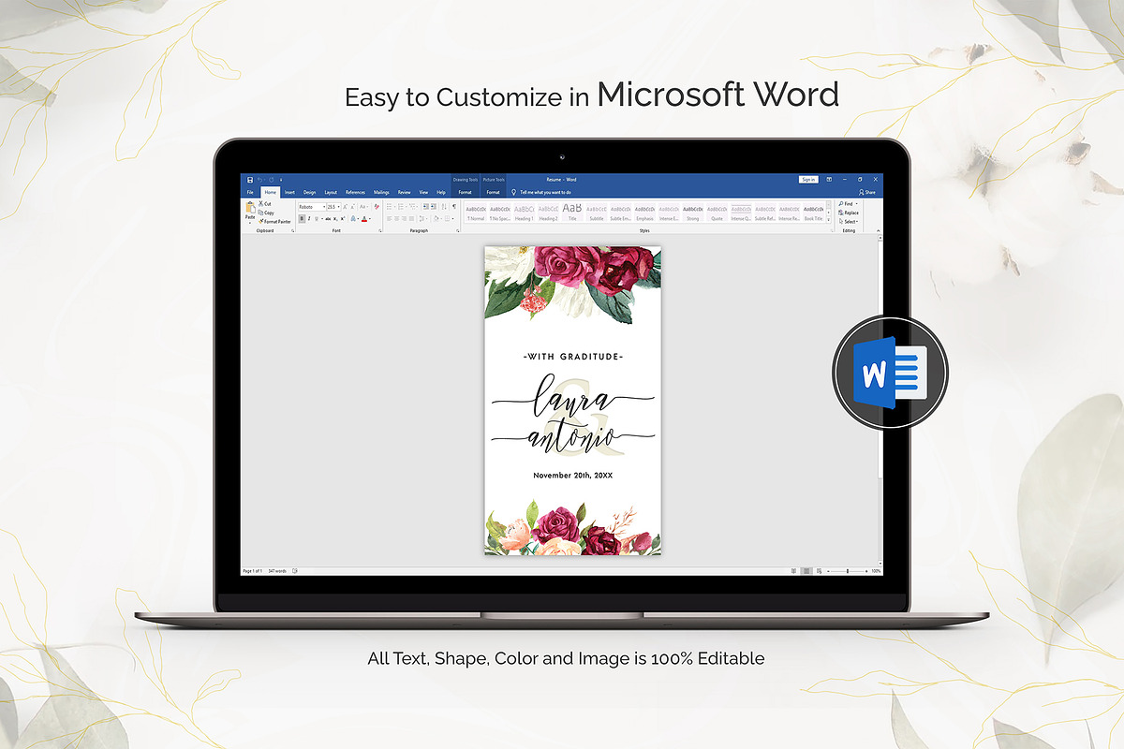The height and width of the screenshot is (749, 1124).
Task: Open the File tab
Action: pos(250,192)
